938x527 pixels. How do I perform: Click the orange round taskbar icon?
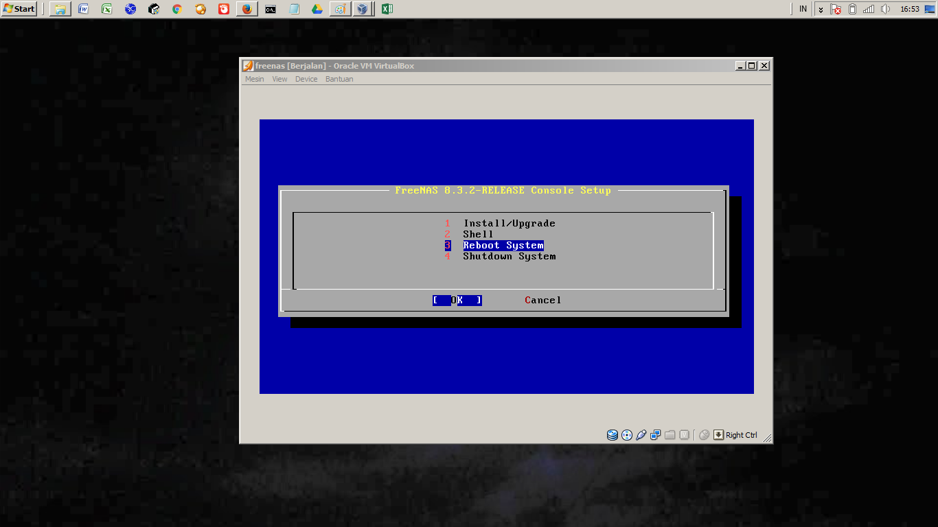(x=201, y=9)
